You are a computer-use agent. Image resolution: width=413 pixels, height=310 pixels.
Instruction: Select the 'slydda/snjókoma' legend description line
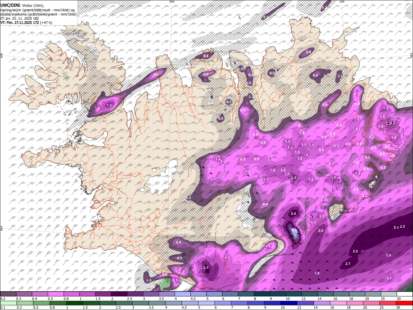(x=38, y=14)
